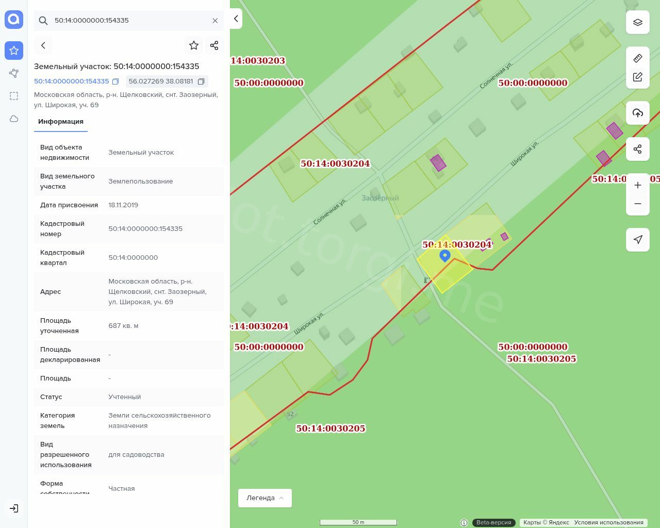The height and width of the screenshot is (528, 660).
Task: Click the route builder sidebar icon
Action: click(14, 73)
